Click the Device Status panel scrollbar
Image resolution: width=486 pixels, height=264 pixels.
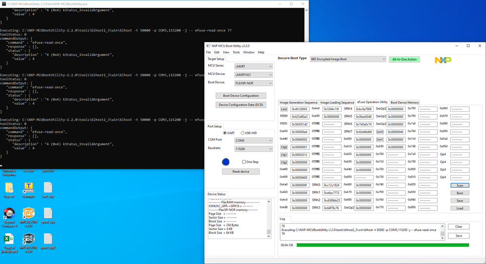point(269,219)
